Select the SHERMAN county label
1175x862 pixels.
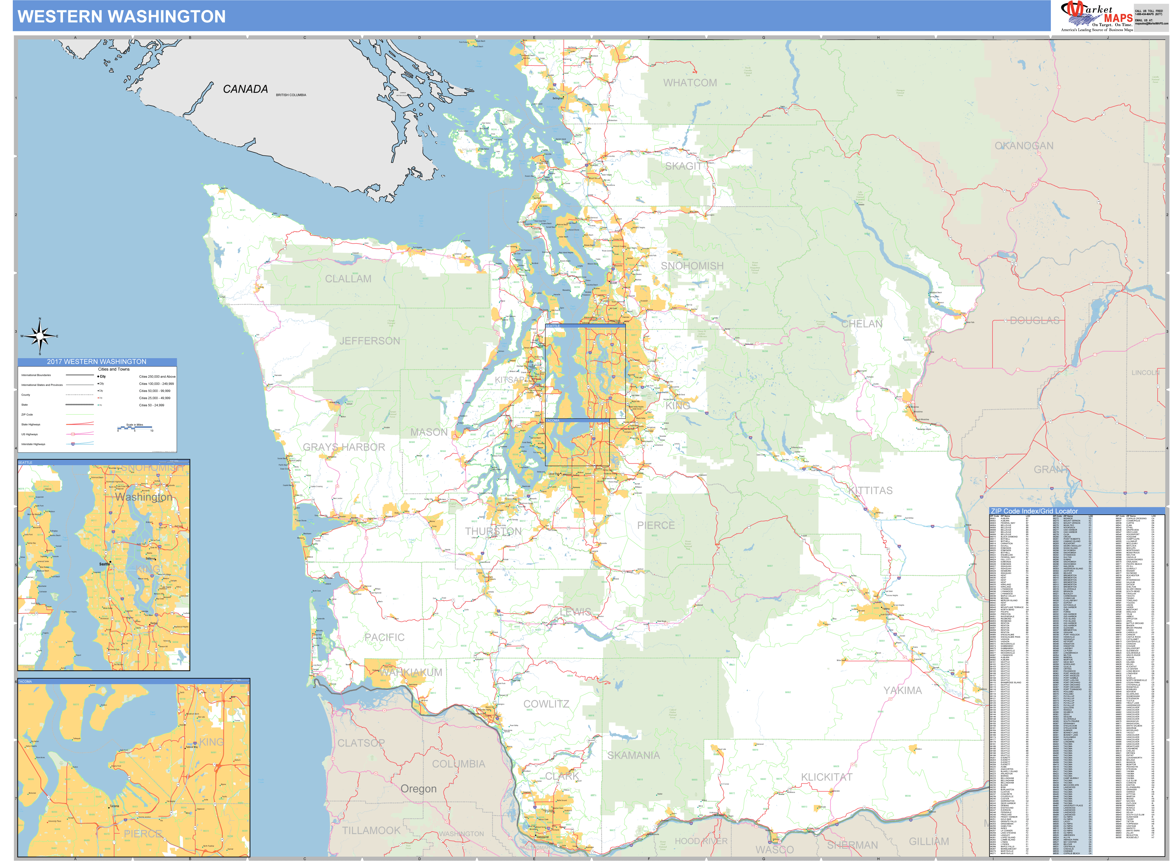pyautogui.click(x=852, y=845)
